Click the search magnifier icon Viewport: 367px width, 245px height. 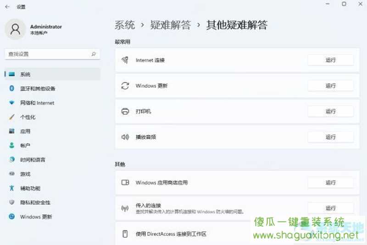click(94, 54)
